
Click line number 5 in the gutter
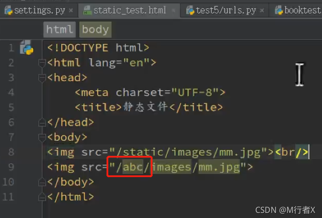pos(11,107)
